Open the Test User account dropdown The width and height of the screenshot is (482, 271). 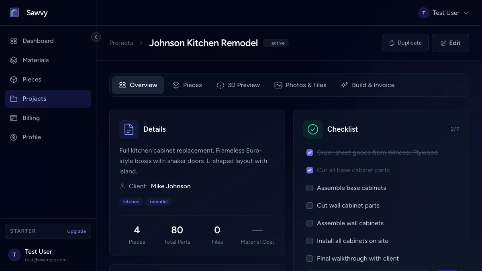pos(443,13)
